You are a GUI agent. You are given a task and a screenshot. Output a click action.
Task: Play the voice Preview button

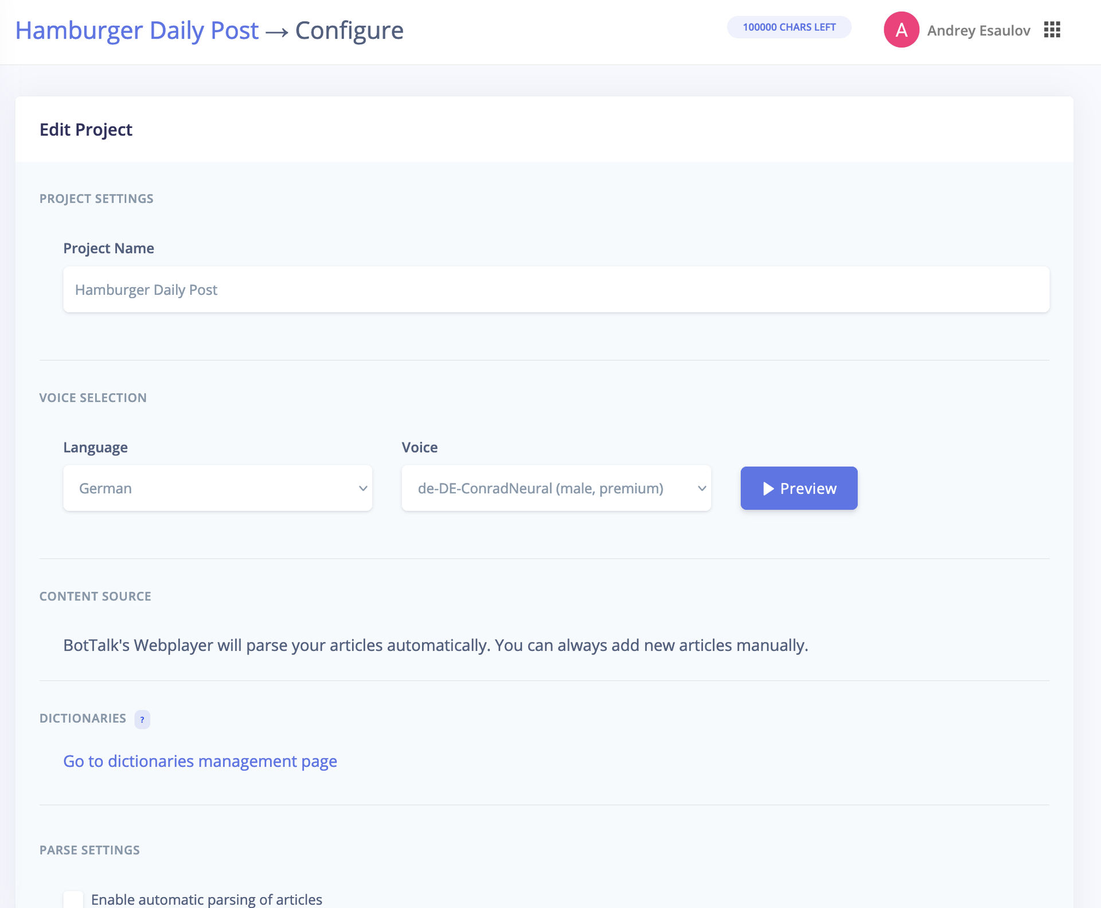[799, 488]
